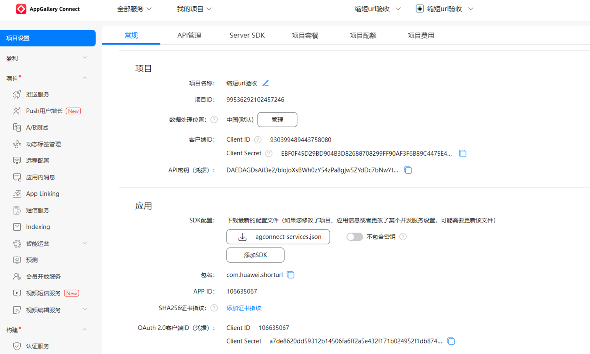Click the 管理 button for data location
The height and width of the screenshot is (354, 590).
[x=277, y=119]
